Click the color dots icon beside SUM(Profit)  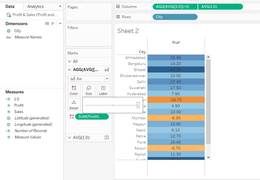coord(72,117)
